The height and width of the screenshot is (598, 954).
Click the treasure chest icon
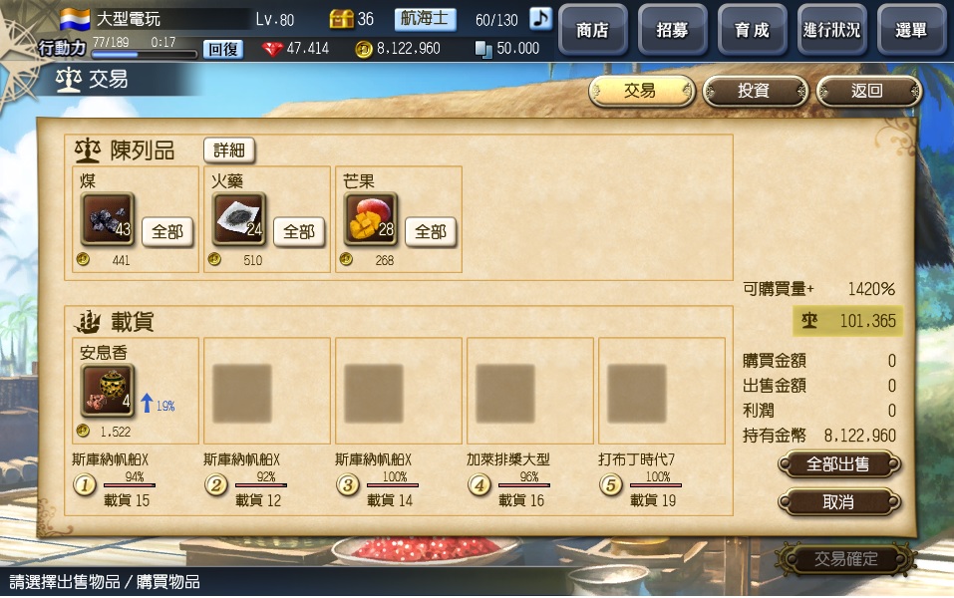click(341, 19)
